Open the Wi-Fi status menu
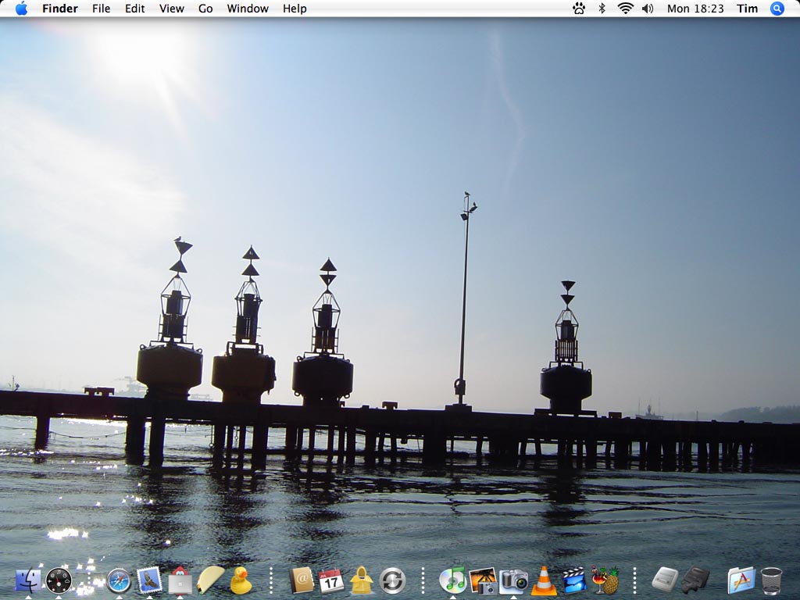This screenshot has height=600, width=800. [625, 9]
